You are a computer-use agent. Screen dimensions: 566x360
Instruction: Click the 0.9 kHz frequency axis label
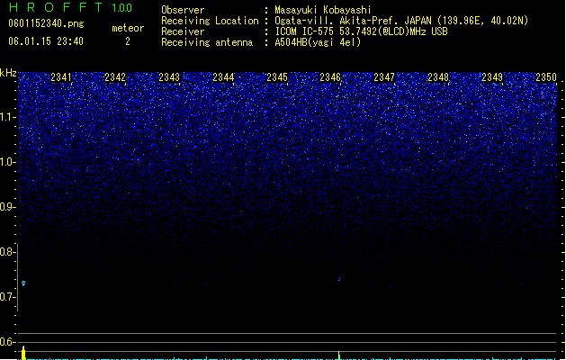7,207
